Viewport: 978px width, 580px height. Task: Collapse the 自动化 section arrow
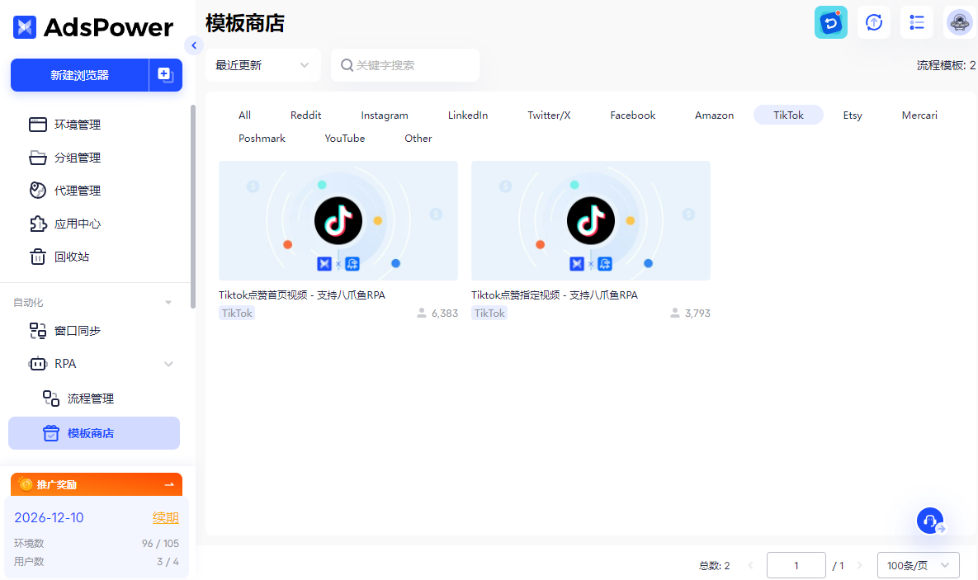(168, 303)
